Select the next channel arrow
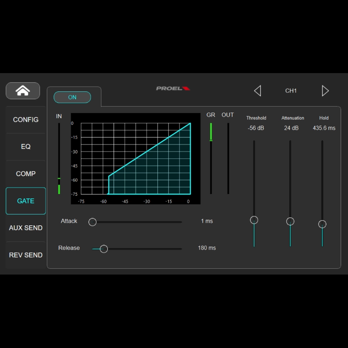 tap(325, 90)
